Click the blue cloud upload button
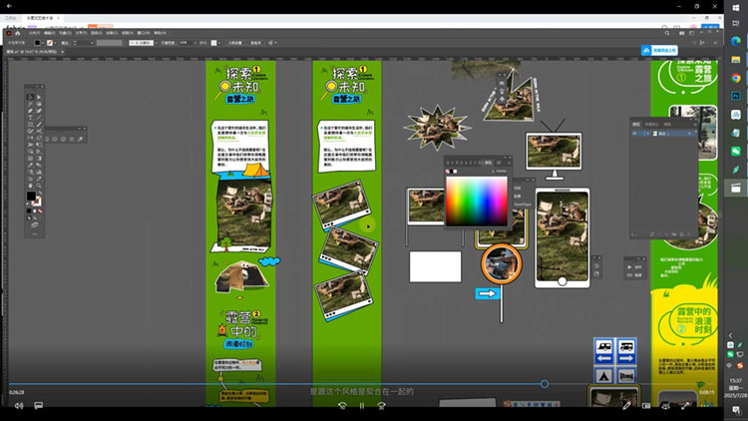 647,49
